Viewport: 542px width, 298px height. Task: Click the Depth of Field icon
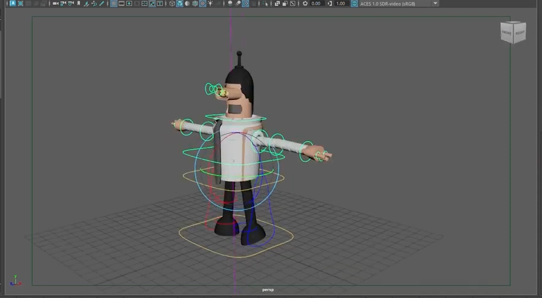[253, 4]
